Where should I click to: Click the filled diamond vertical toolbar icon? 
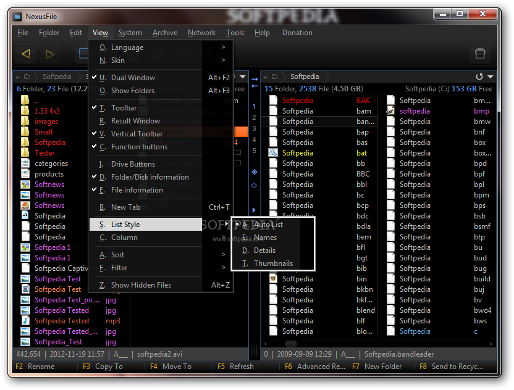255,172
